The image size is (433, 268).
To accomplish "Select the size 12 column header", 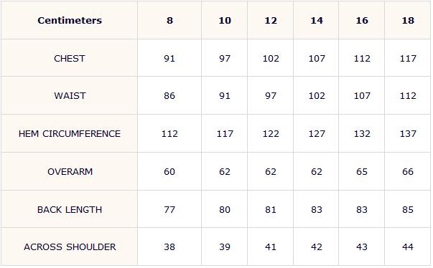I will [271, 20].
